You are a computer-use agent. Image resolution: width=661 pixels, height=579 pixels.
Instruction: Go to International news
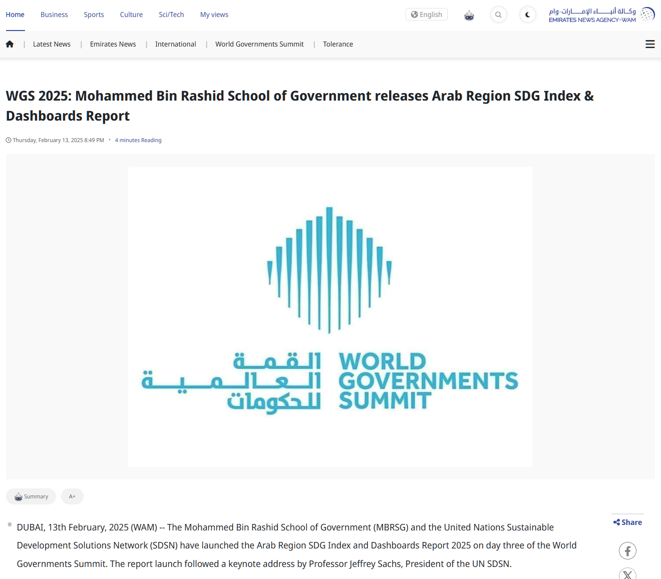(x=176, y=44)
